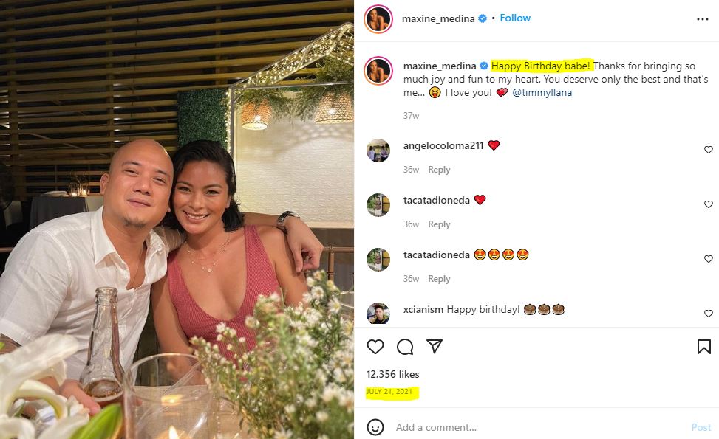Viewport: 719px width, 439px height.
Task: Follow maxine_medina account
Action: (x=515, y=18)
